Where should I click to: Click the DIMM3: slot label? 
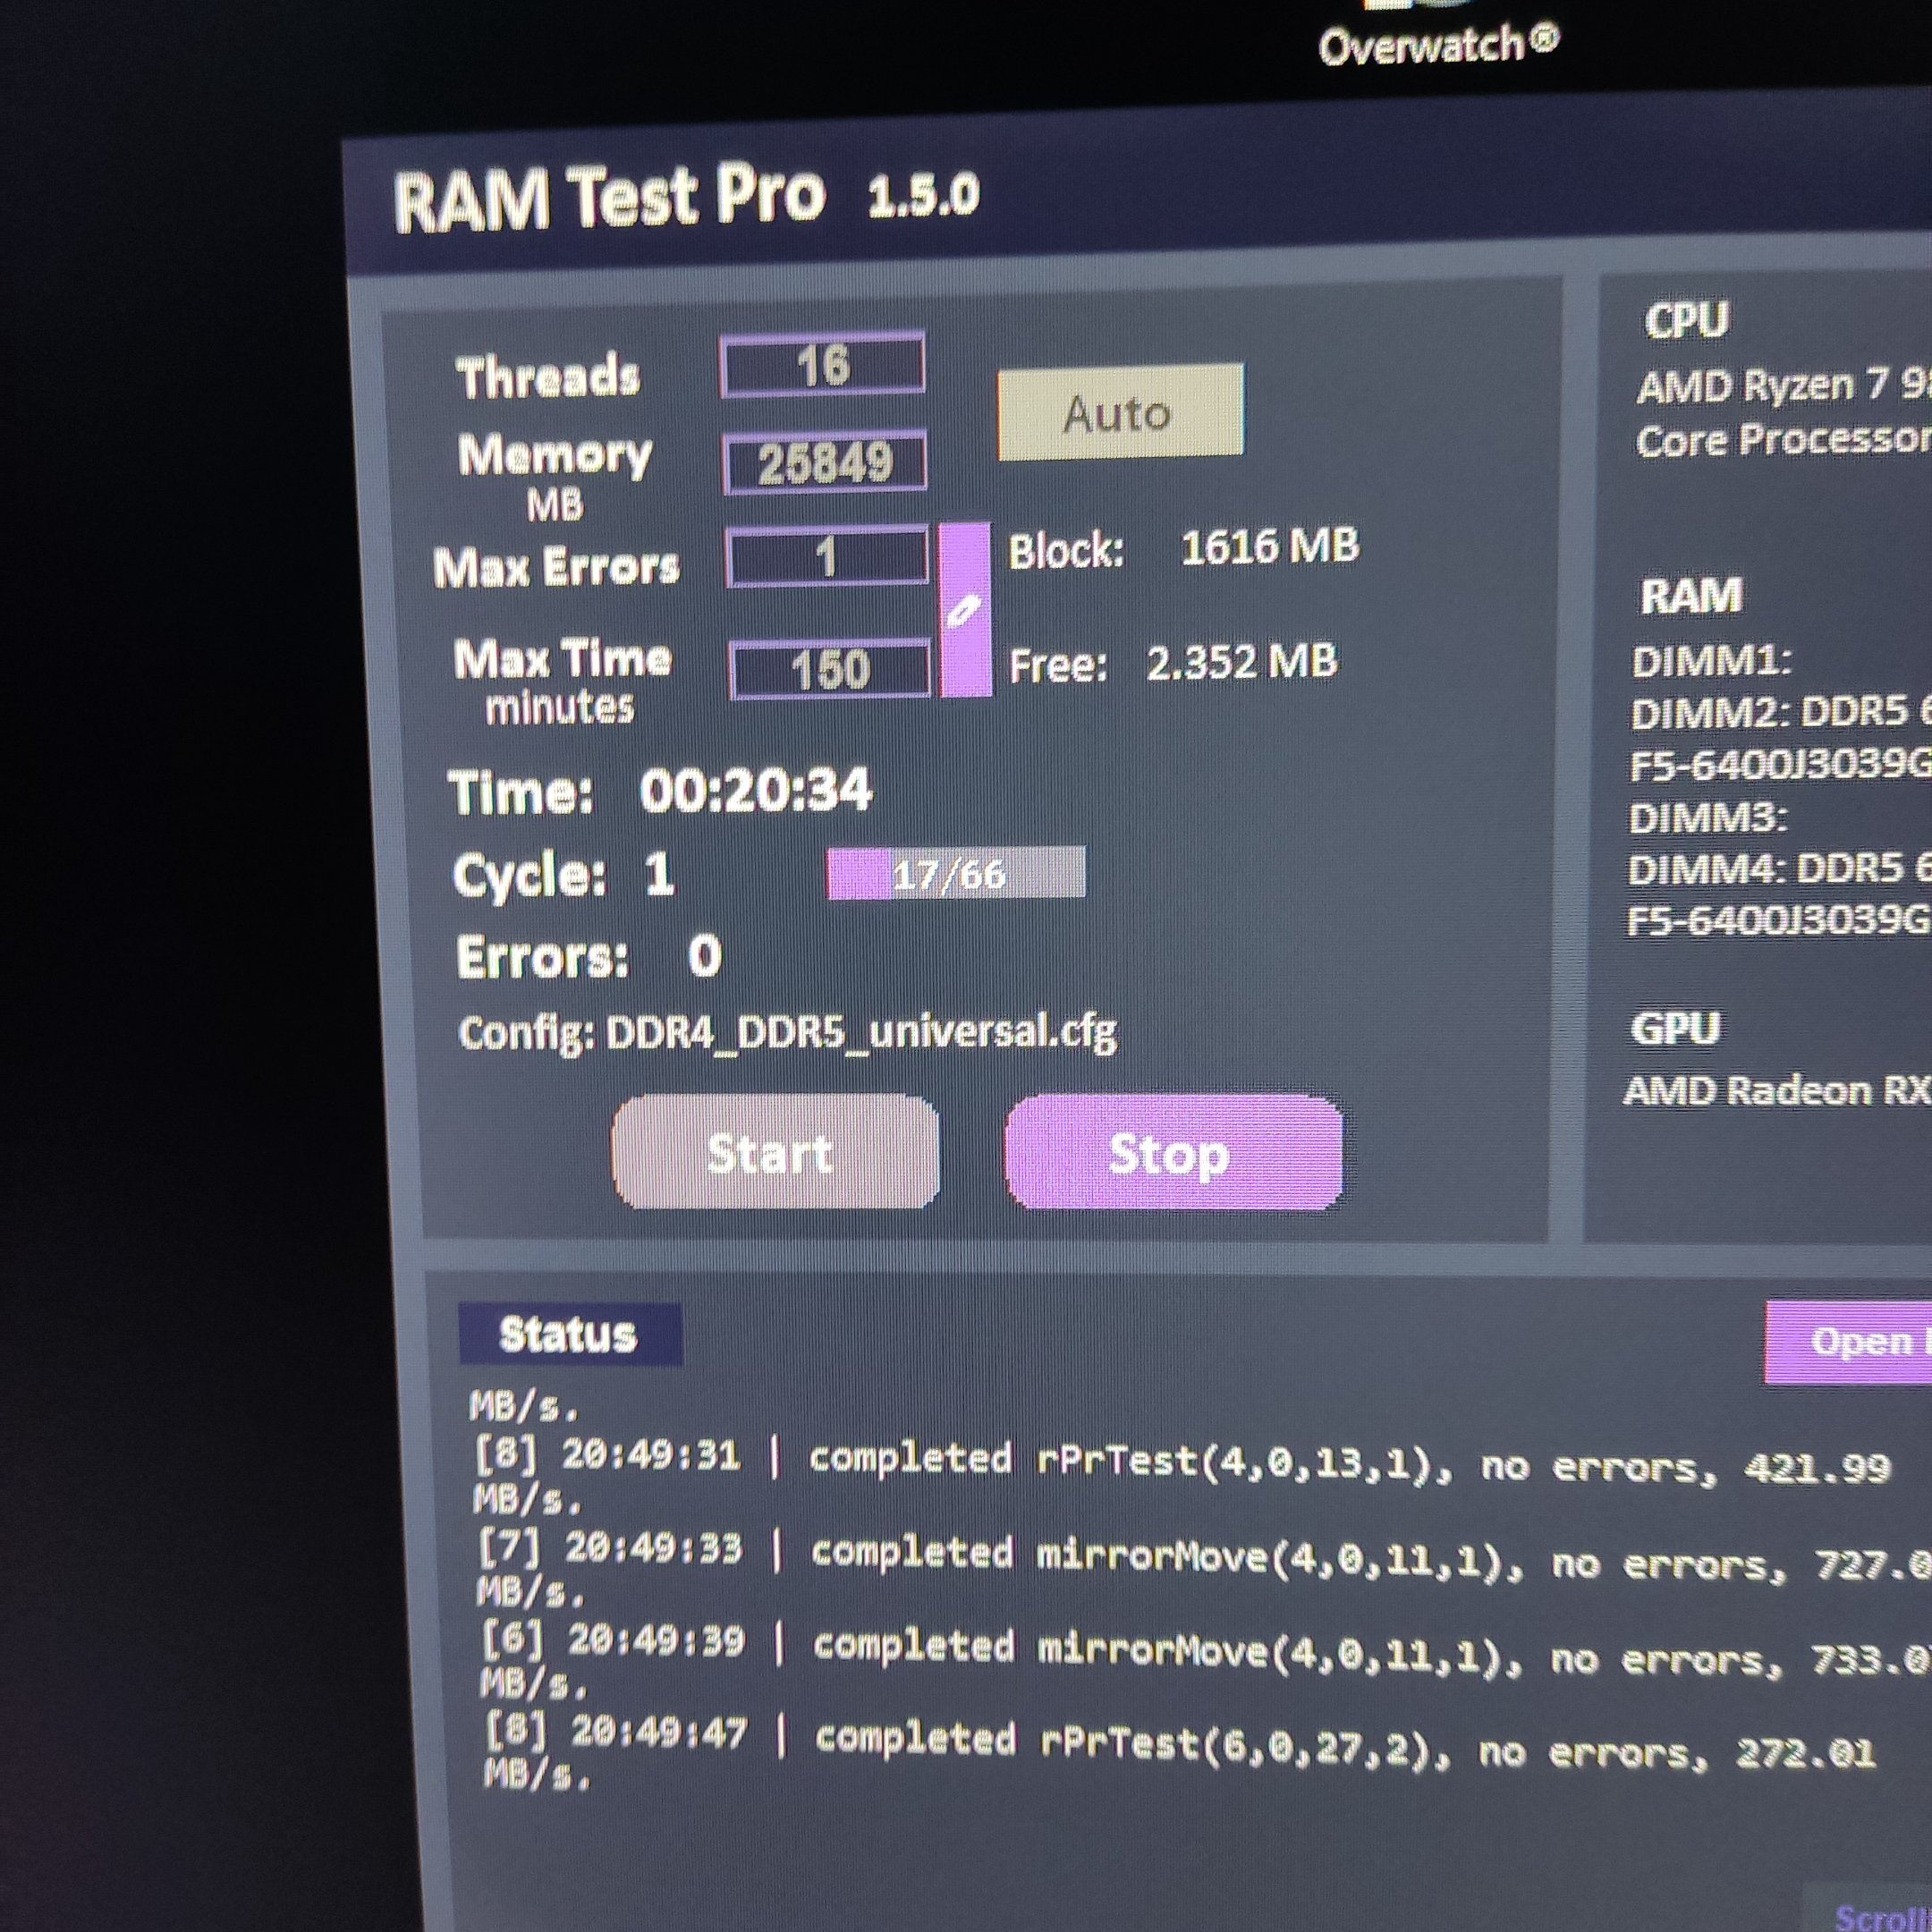1708,819
